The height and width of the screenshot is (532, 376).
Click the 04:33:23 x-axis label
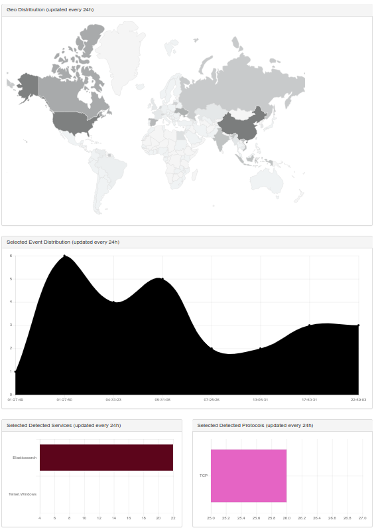[113, 400]
